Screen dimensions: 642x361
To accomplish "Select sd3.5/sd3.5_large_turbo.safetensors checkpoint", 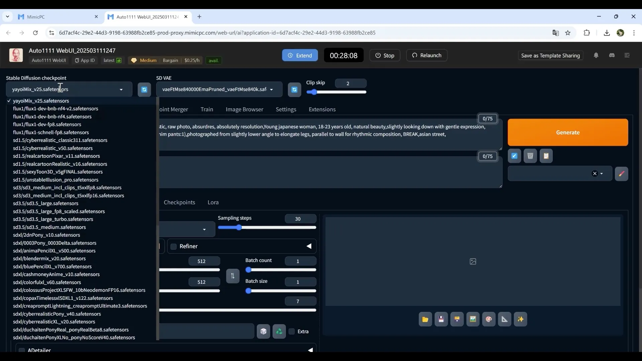I will 53,219.
